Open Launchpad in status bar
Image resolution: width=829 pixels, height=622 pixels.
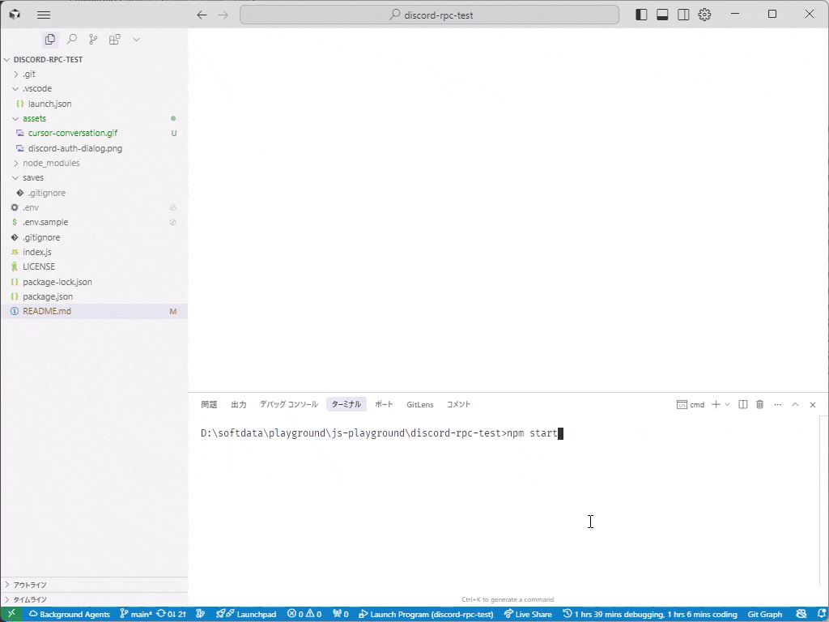click(246, 614)
